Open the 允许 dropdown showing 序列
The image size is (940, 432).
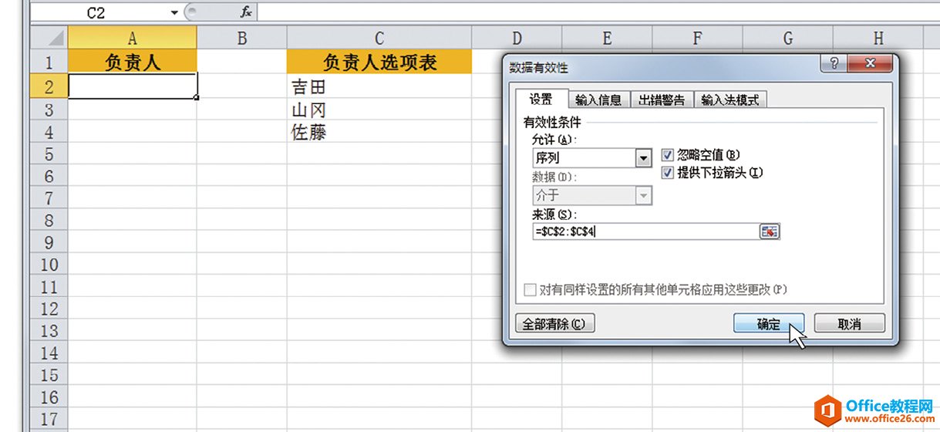pos(644,158)
